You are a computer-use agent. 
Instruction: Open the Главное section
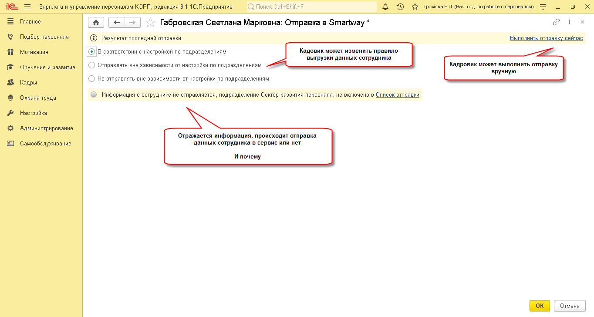[41, 22]
